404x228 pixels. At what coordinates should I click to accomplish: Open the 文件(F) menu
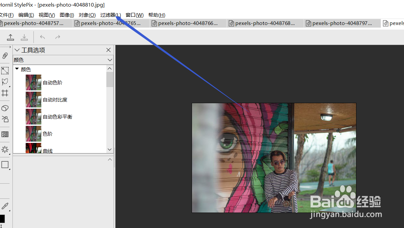click(x=6, y=15)
